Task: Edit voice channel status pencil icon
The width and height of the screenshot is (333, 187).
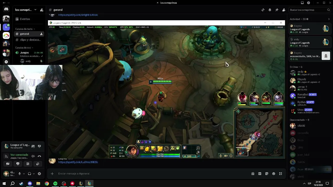Action: click(42, 56)
